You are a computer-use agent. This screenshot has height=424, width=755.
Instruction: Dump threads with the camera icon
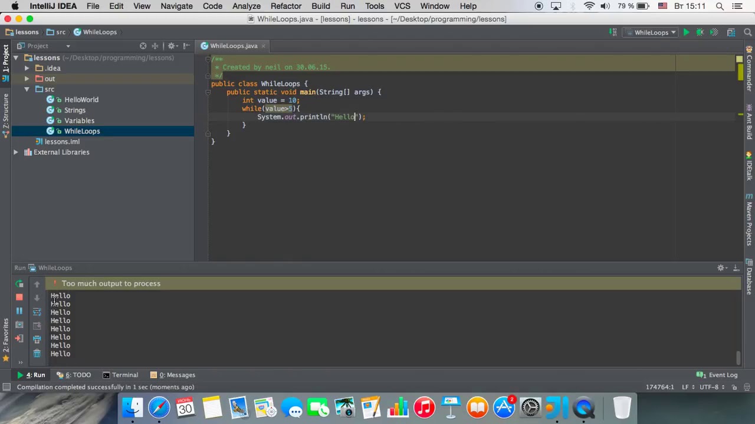click(19, 324)
